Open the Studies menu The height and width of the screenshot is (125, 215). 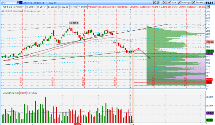point(198,2)
